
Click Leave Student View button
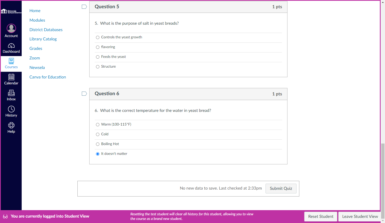(360, 217)
